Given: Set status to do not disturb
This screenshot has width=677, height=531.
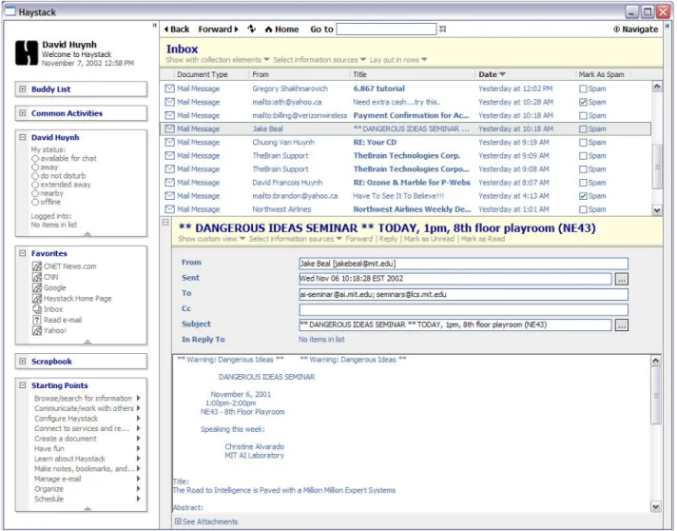Looking at the screenshot, I should click(35, 176).
